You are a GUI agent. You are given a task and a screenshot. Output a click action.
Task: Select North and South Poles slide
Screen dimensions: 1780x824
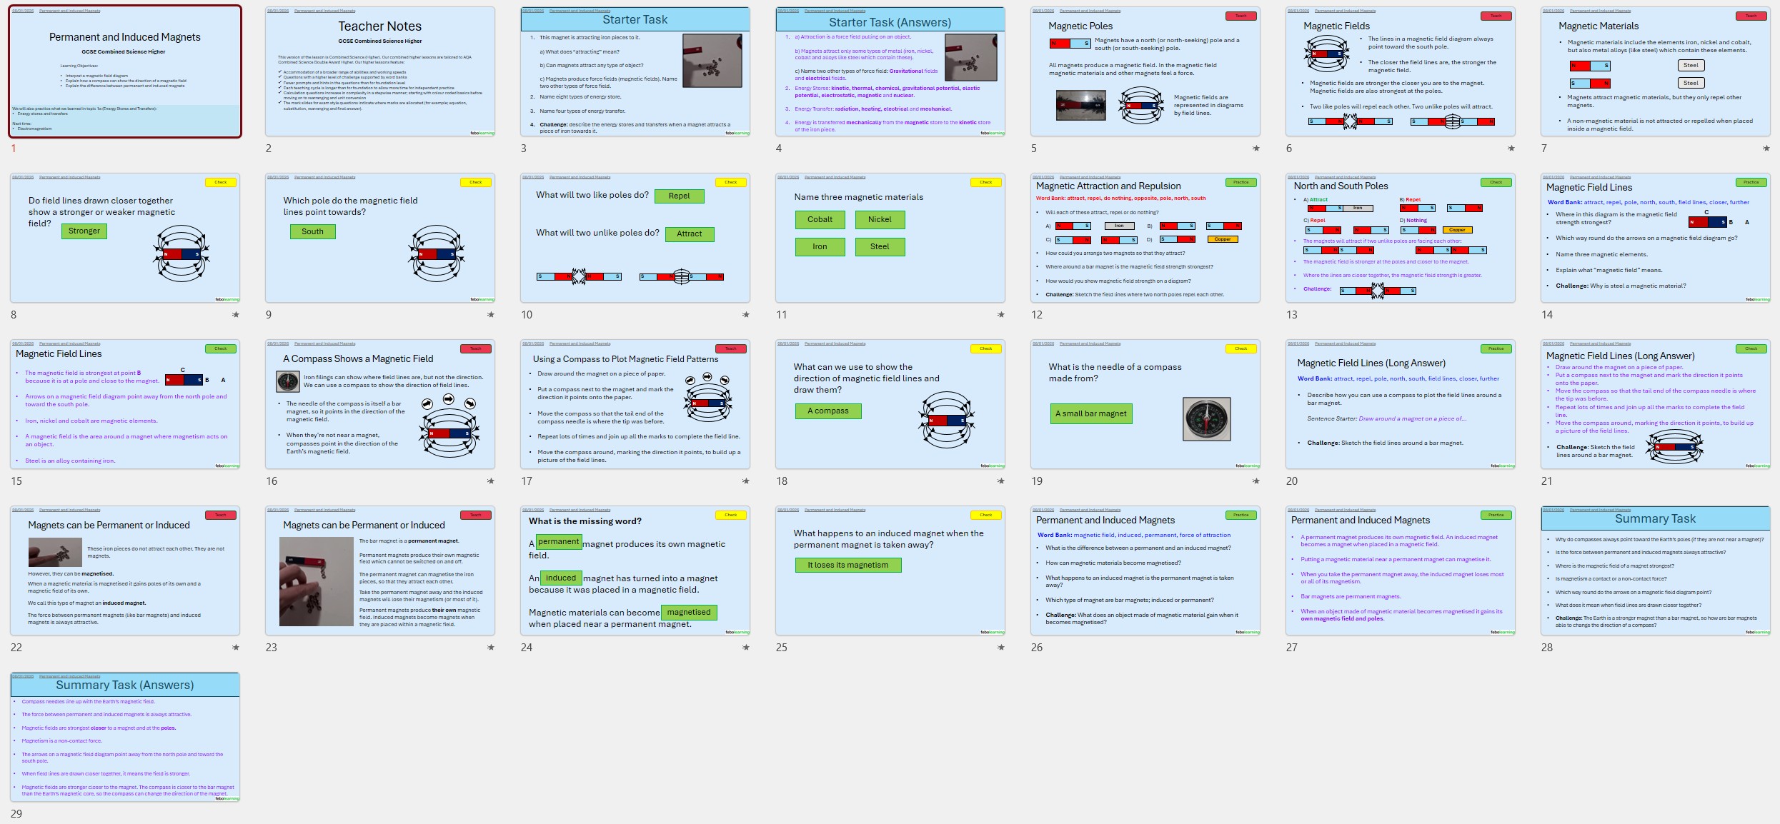[x=1400, y=238]
